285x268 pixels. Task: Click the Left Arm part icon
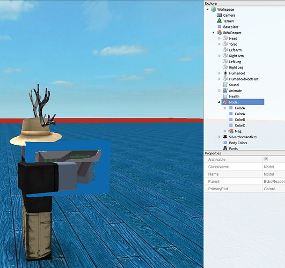225,50
